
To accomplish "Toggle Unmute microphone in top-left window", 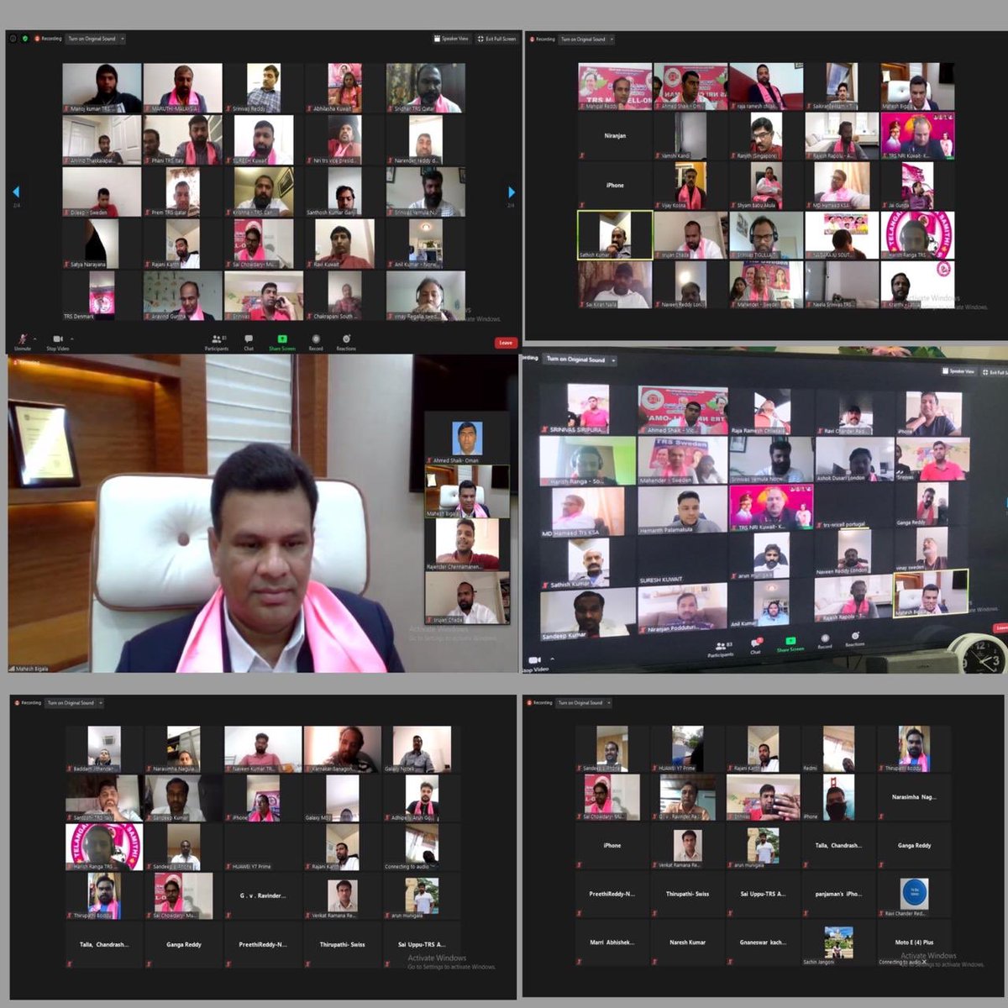I will tap(22, 343).
